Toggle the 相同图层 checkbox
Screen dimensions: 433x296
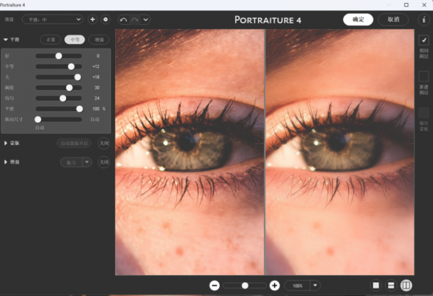[x=423, y=40]
